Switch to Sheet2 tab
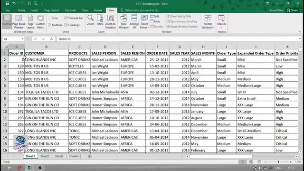Viewport: 304px width, 171px height. point(45,156)
